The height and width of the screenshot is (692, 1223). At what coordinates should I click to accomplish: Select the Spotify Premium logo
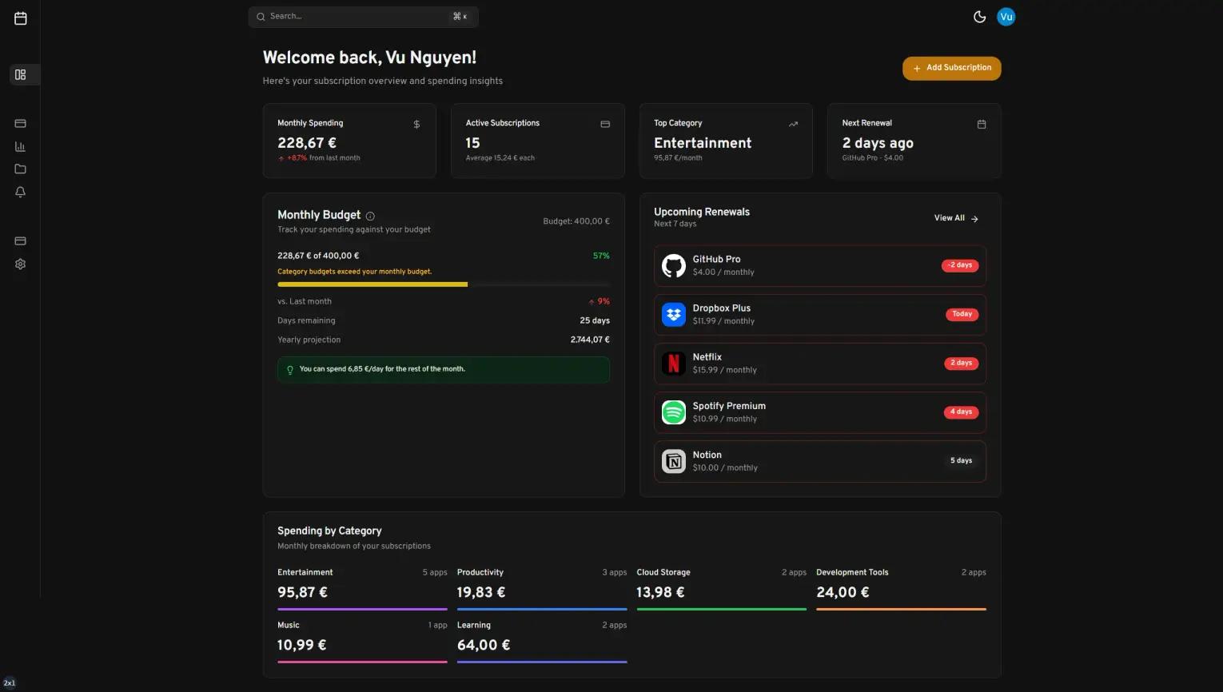click(x=673, y=412)
